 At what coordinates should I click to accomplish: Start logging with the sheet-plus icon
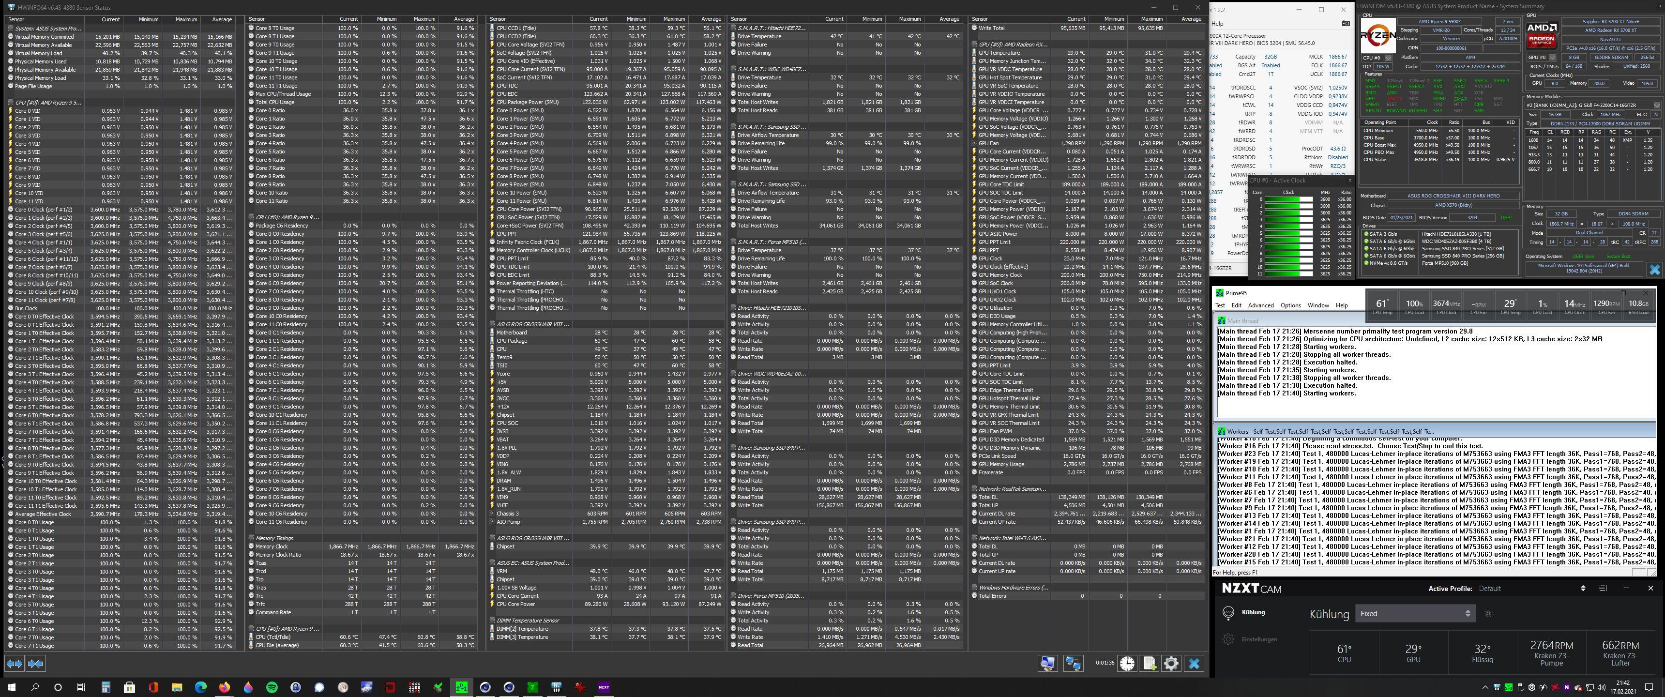point(1149,664)
